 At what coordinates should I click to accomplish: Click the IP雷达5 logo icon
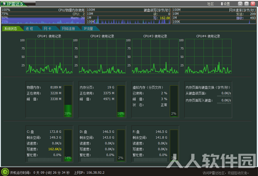[4, 3]
